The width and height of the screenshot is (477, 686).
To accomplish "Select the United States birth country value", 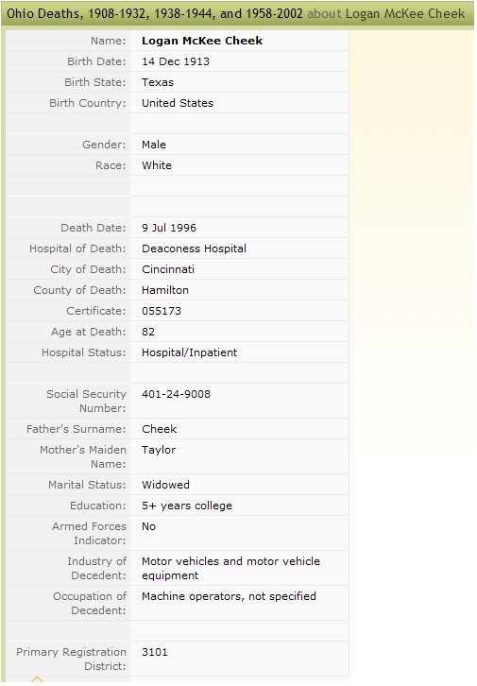I will (178, 103).
